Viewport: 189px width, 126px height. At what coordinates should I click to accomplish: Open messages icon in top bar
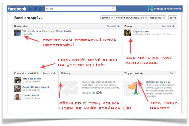coord(35,9)
